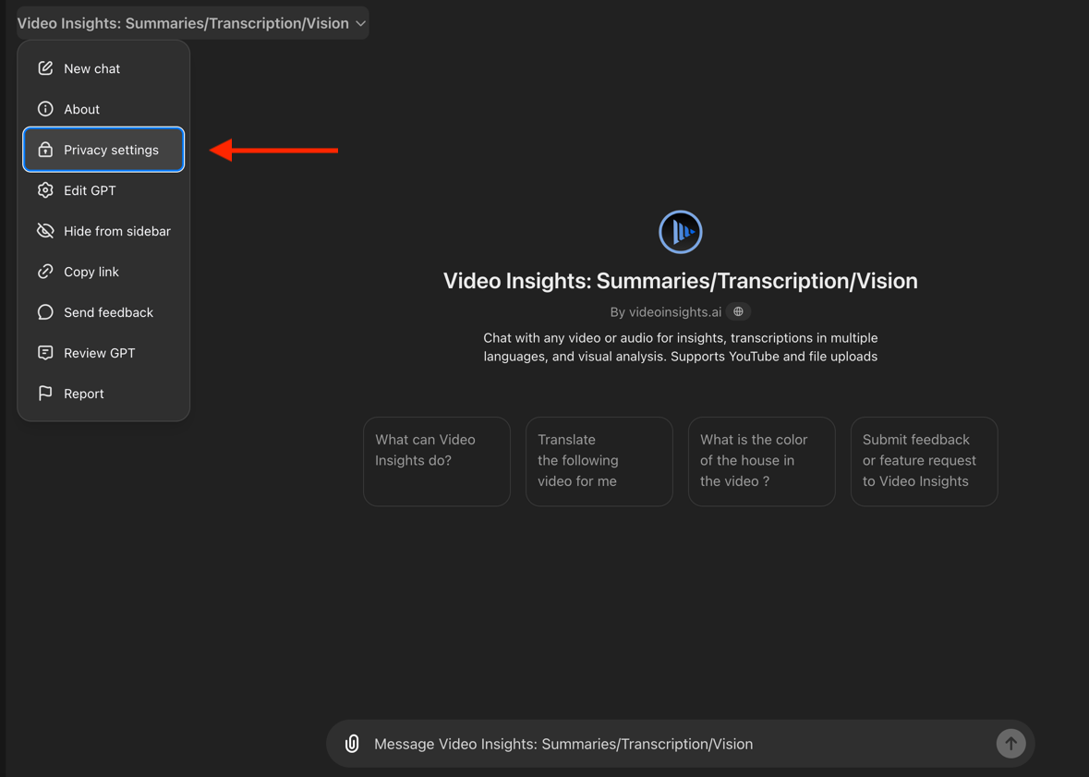The width and height of the screenshot is (1089, 777).
Task: Click the Copy link chain icon
Action: point(45,272)
